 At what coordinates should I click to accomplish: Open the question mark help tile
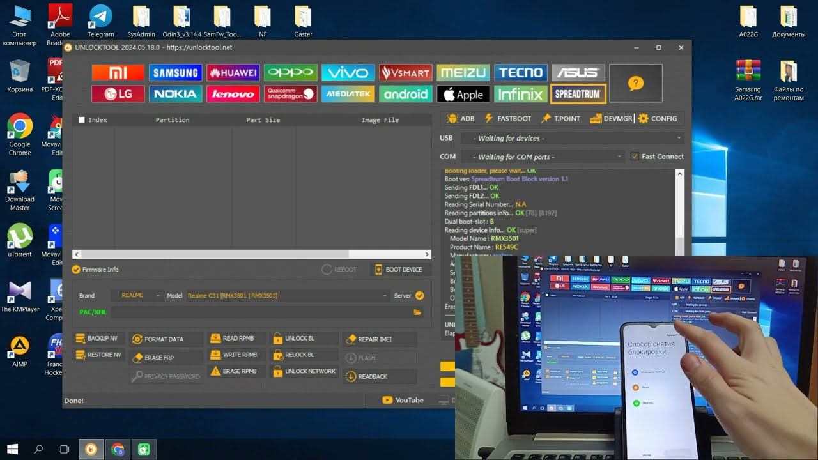pos(635,83)
